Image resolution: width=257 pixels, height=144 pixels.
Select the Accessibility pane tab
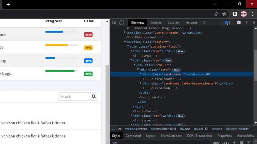(x=245, y=136)
